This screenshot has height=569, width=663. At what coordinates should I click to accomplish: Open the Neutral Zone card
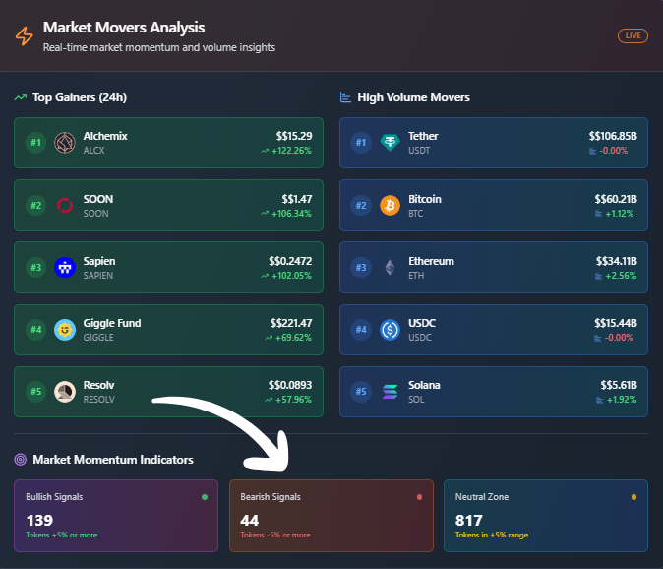(545, 516)
